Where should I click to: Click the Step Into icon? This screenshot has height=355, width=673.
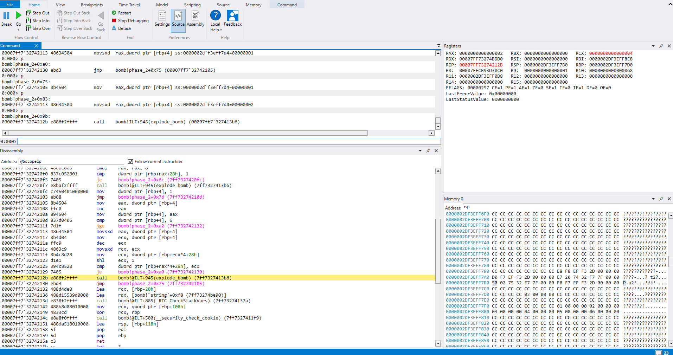click(28, 21)
